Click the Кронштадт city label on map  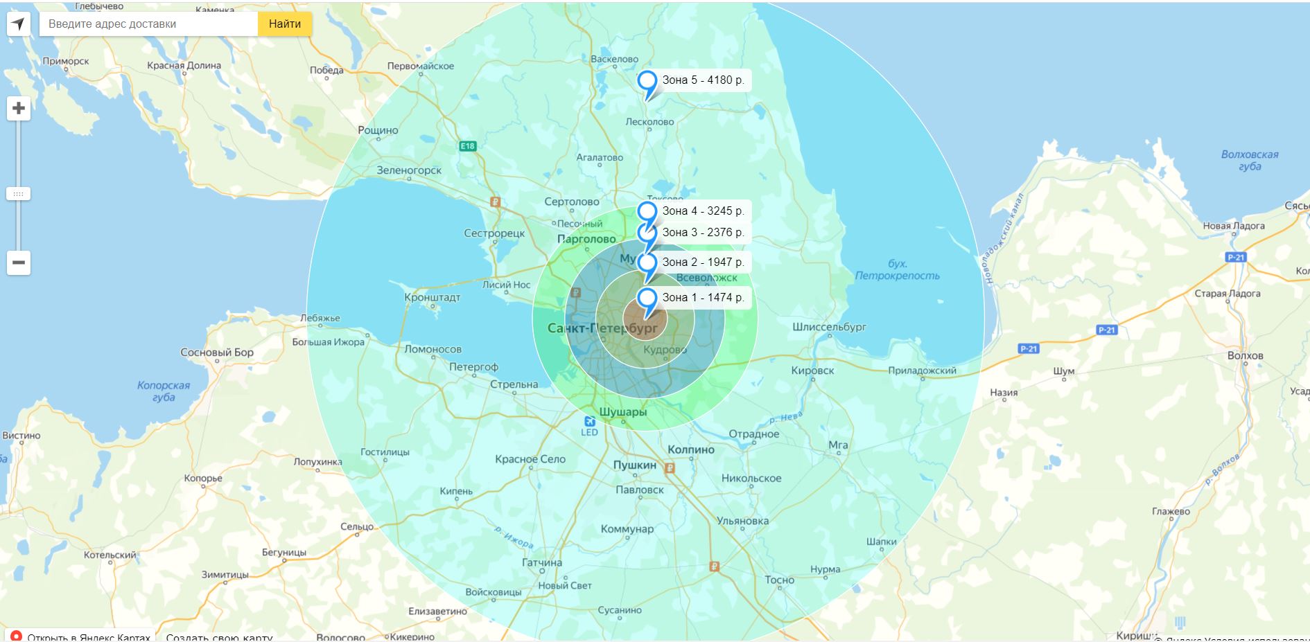(432, 298)
